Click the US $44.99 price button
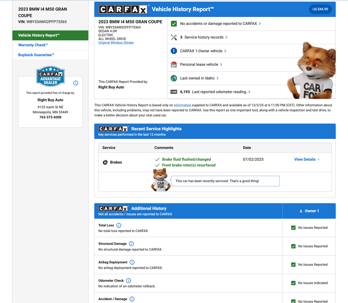 coord(320,9)
